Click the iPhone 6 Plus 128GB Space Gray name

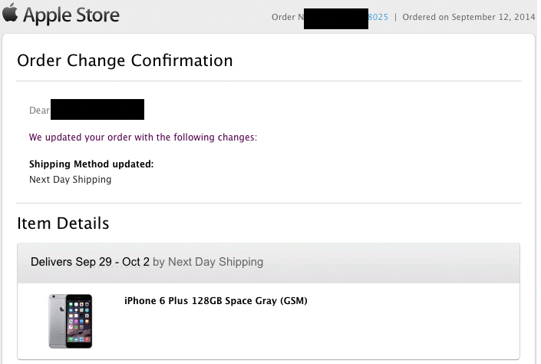pyautogui.click(x=216, y=300)
